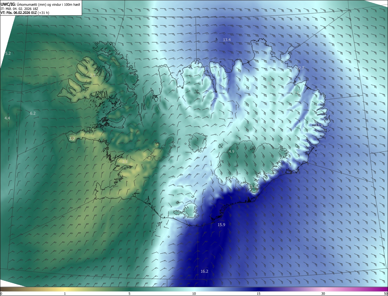Screen dimensions: 388x296
Task: Click the 2.1 value label in the southwest
Action: [x=125, y=162]
